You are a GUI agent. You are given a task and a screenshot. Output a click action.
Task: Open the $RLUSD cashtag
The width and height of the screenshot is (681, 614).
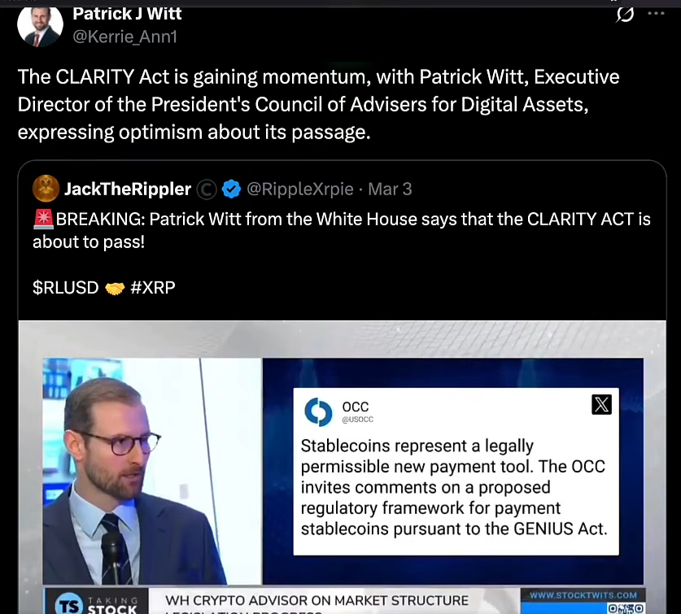(x=66, y=287)
